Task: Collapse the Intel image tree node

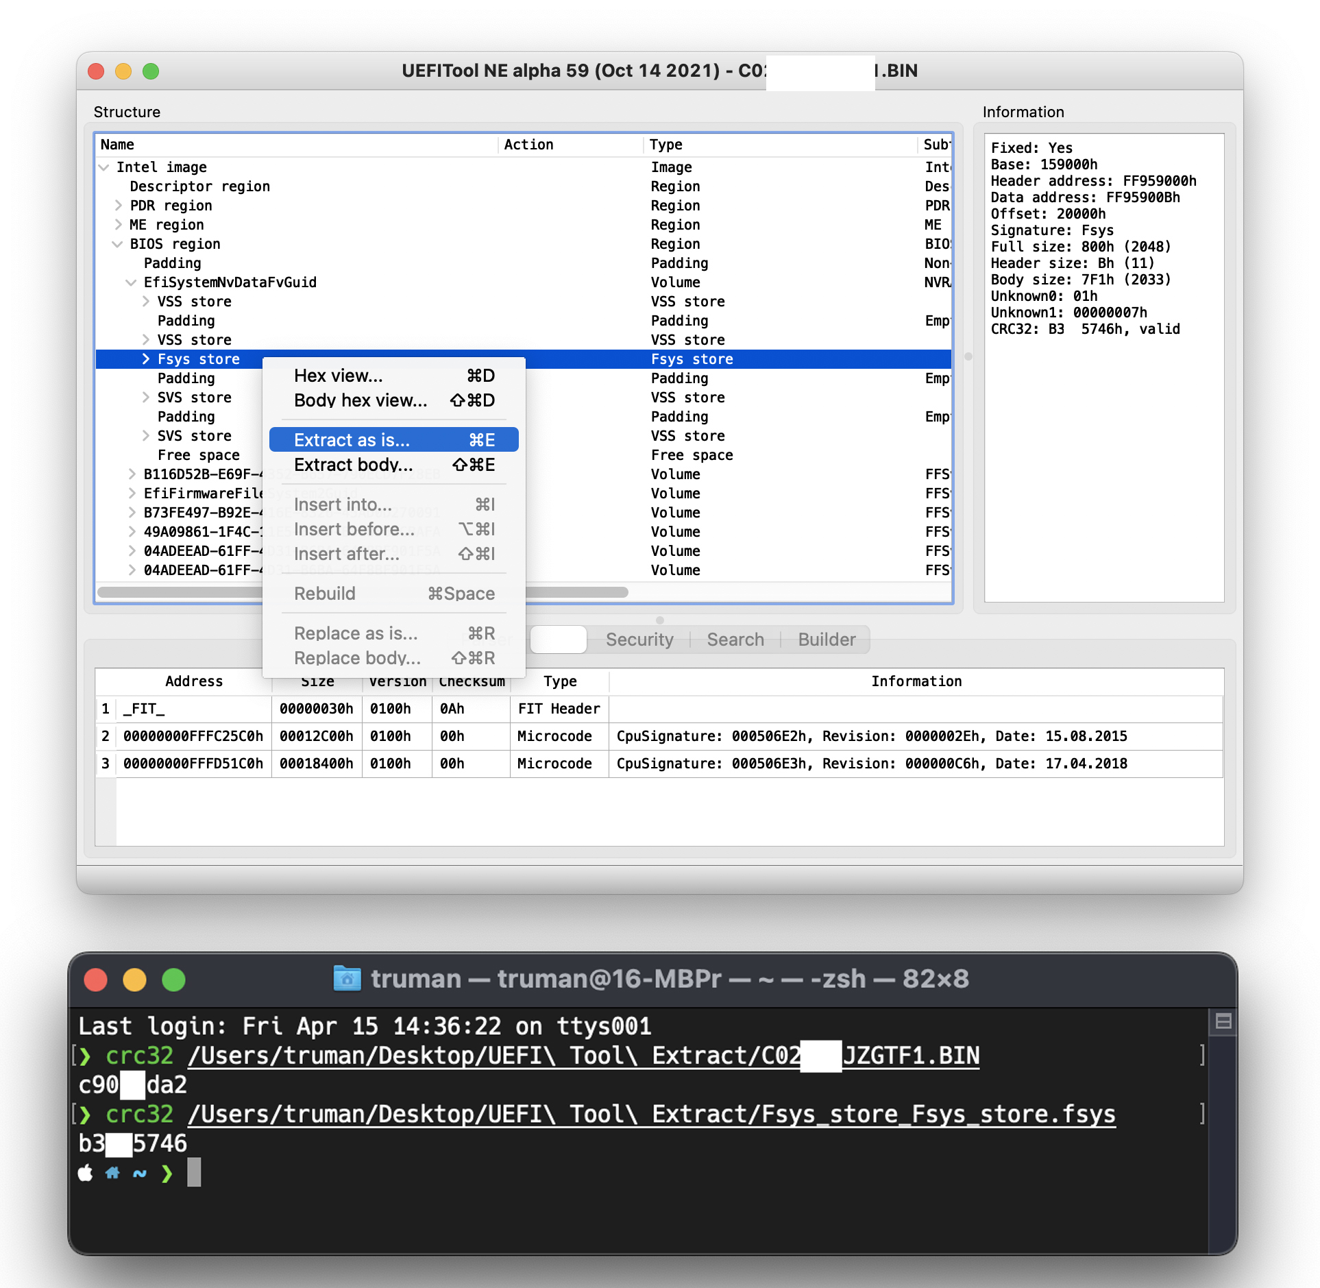Action: point(104,167)
